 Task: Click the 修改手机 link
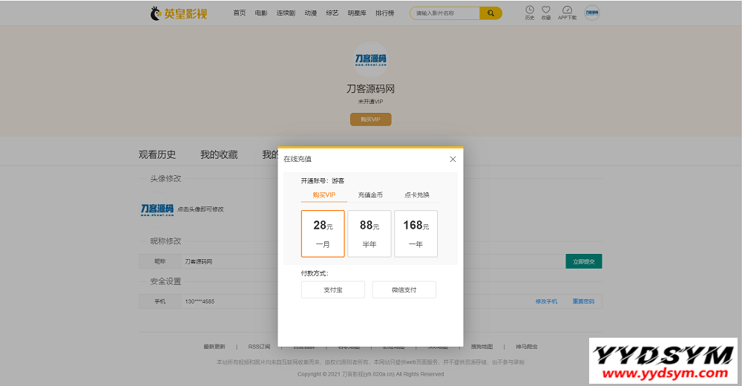[546, 301]
